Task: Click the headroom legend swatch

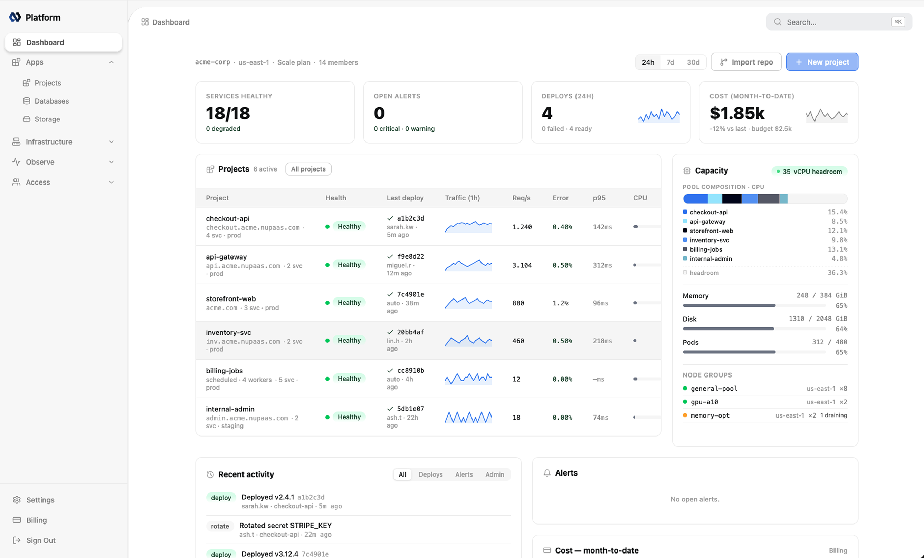Action: click(685, 272)
